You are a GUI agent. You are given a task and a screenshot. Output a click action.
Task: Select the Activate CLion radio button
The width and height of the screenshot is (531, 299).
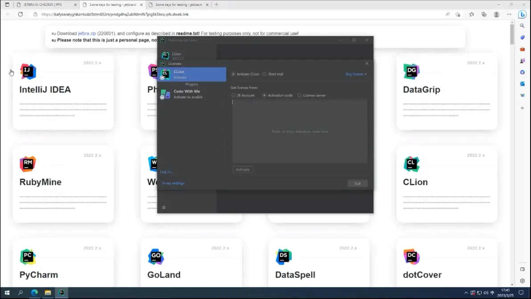point(233,74)
